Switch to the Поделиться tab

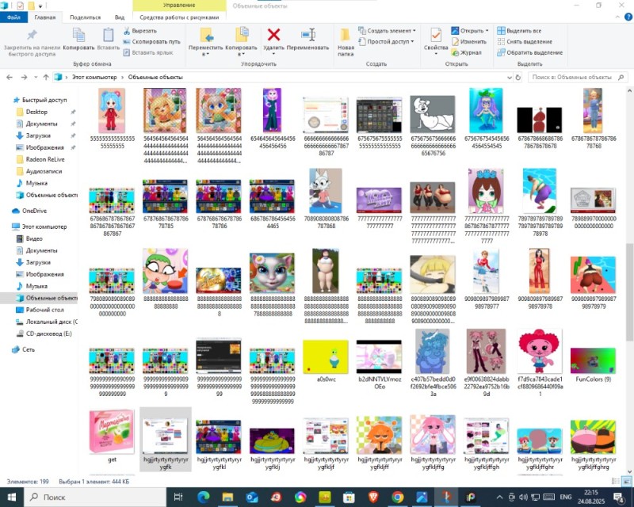[85, 17]
